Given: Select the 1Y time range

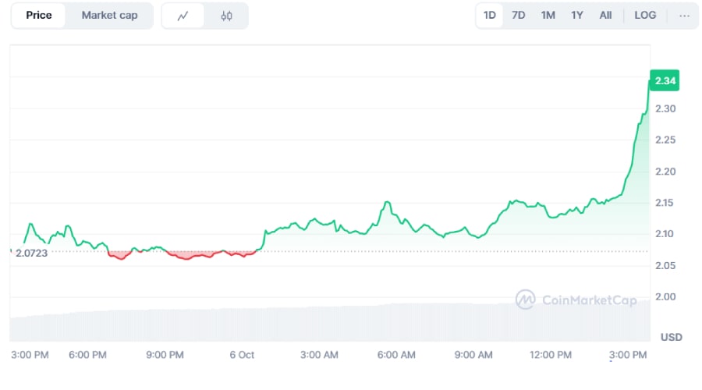Looking at the screenshot, I should click(576, 16).
